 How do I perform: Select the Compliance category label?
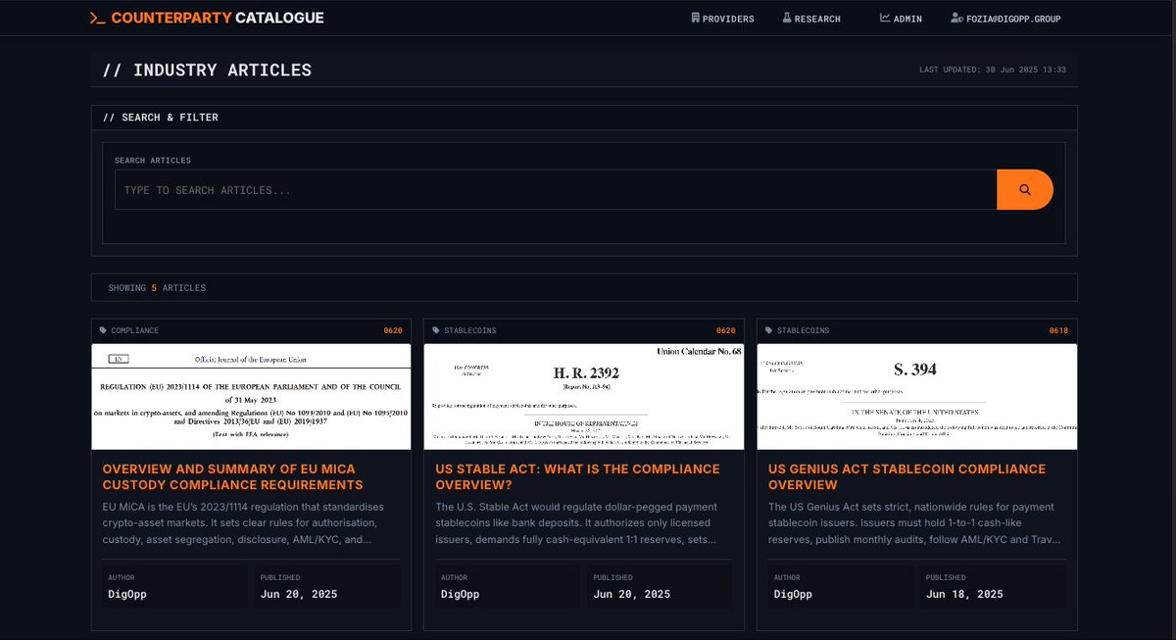(x=134, y=331)
